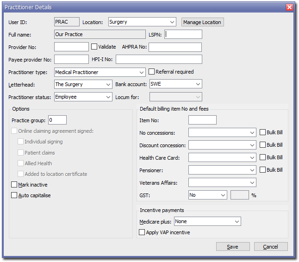
Task: Expand the Practitioner type dropdown
Action: [x=100, y=72]
